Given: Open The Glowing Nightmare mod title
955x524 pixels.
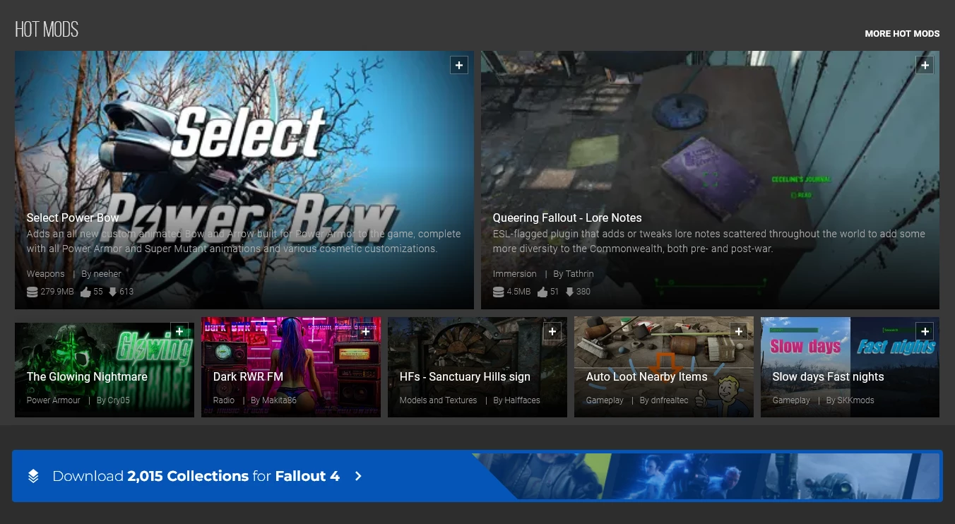Looking at the screenshot, I should (87, 376).
